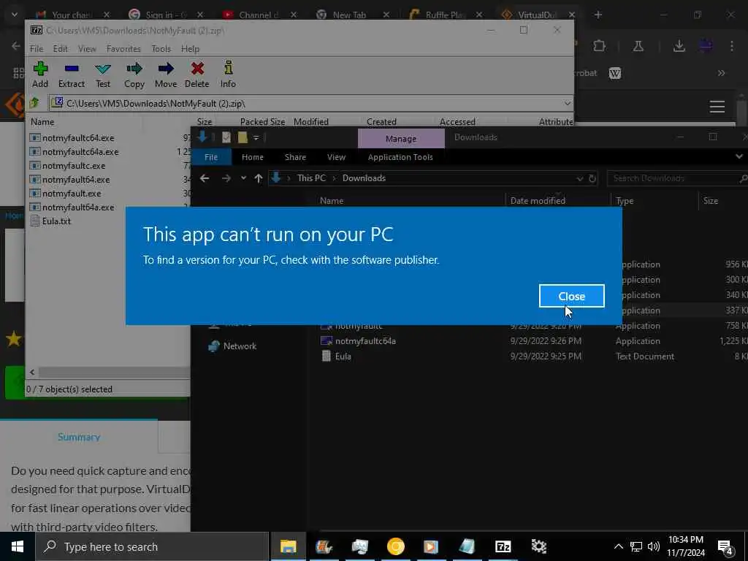Select notmyfault64.exe in 7-Zip list

pos(76,180)
